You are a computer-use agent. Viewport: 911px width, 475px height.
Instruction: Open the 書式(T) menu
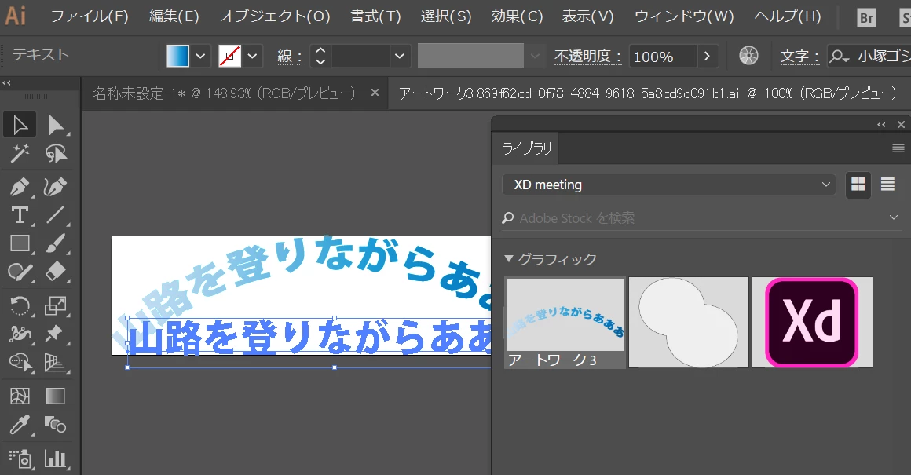coord(375,16)
